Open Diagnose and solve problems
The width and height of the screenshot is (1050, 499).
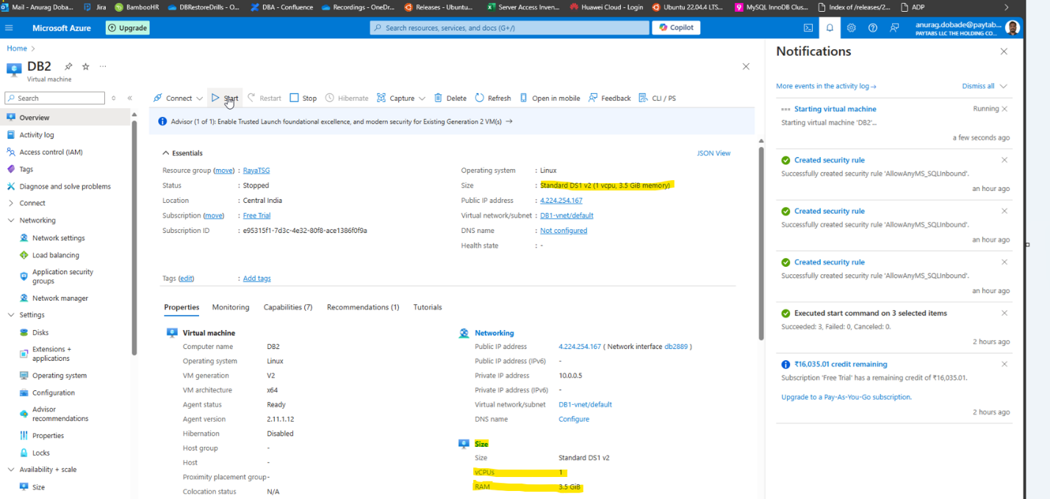pyautogui.click(x=65, y=187)
